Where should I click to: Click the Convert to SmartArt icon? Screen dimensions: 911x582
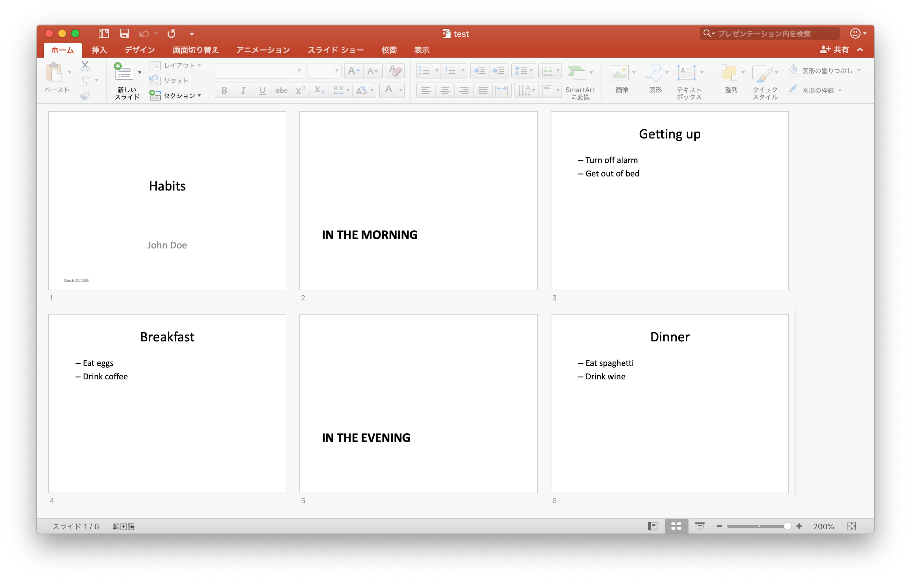577,73
